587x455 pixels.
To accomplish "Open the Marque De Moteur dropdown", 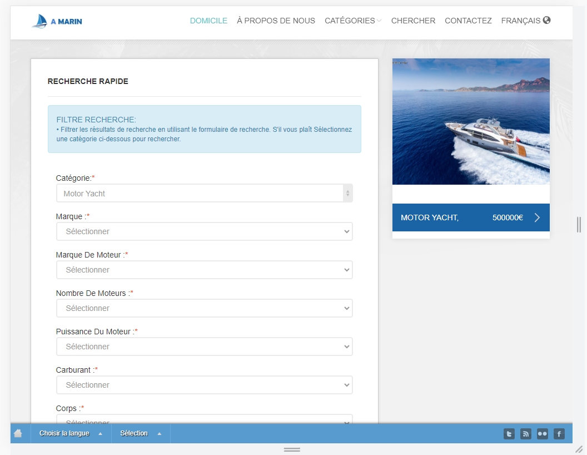I will coord(205,270).
